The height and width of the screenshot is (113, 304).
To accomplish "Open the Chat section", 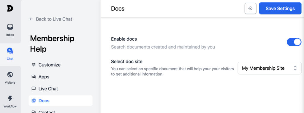I will pos(10,54).
